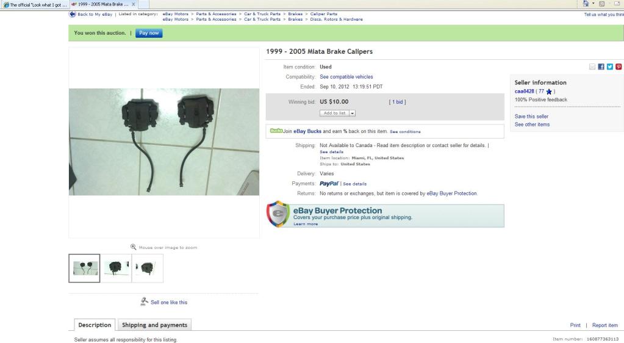Share listing on Facebook icon

601,67
